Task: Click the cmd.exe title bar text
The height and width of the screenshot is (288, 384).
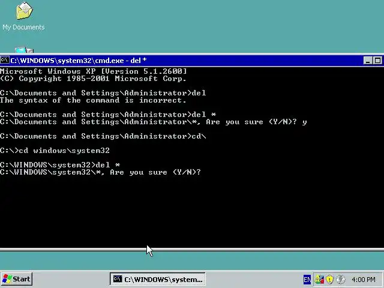Action: [79, 60]
